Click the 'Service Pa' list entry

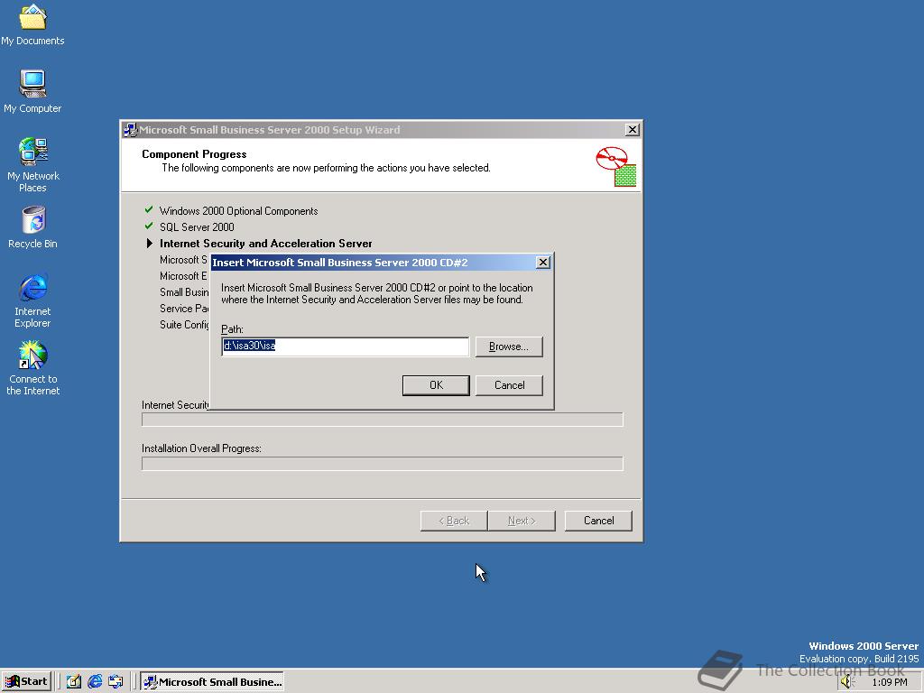point(184,309)
